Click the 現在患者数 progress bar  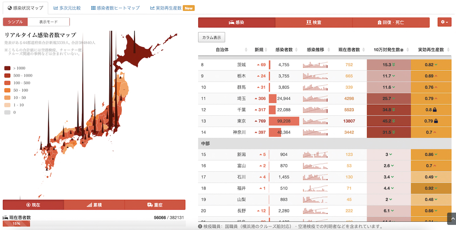pyautogui.click(x=94, y=224)
